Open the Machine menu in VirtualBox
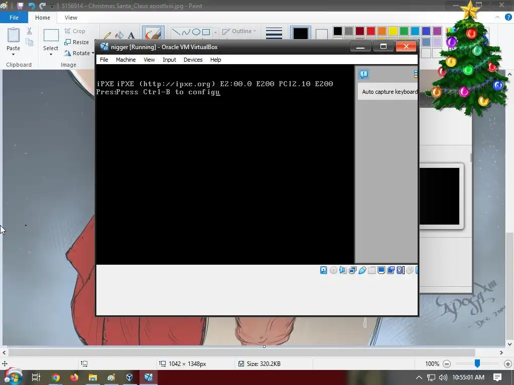This screenshot has height=385, width=514. (x=125, y=60)
